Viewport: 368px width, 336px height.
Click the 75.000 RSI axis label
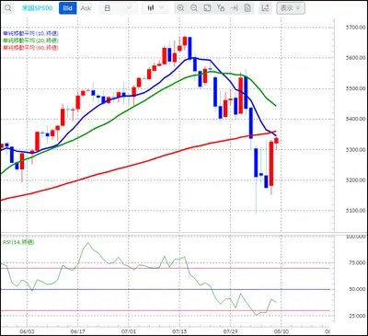point(357,262)
